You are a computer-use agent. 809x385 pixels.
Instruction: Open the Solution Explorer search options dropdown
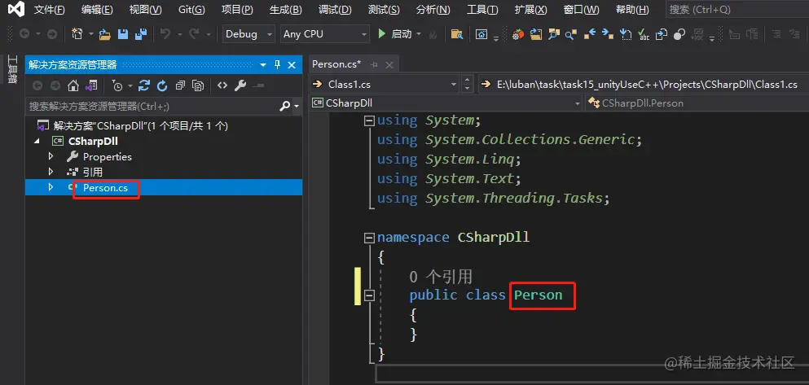coord(297,106)
